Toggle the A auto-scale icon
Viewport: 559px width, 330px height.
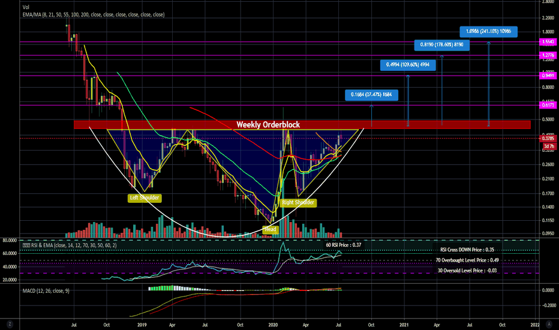coord(549,324)
